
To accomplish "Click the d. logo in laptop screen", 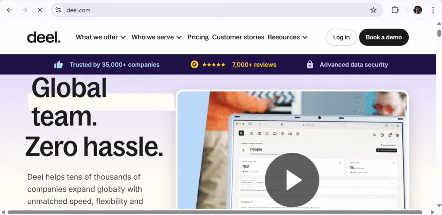I will click(241, 134).
